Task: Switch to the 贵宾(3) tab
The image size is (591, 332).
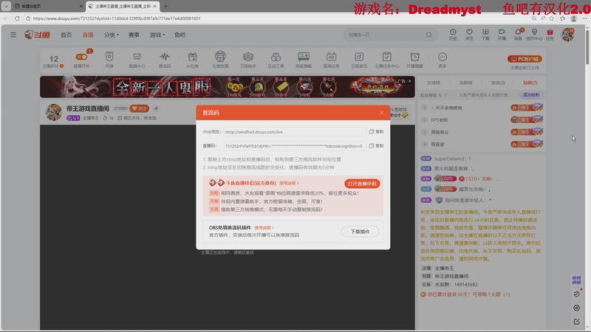Action: (498, 83)
